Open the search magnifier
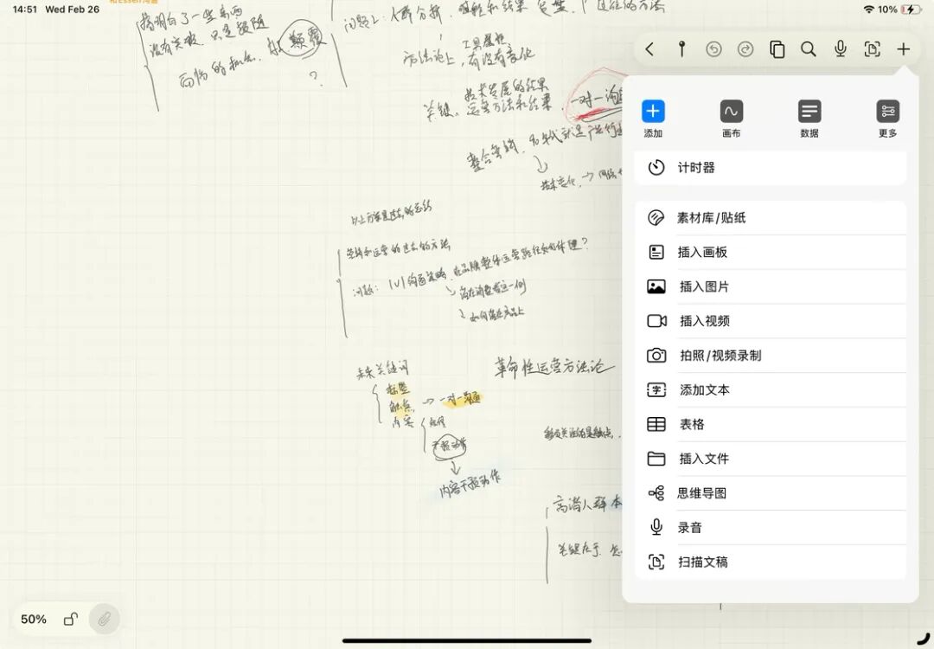Screen dimensions: 934x649 pos(809,49)
